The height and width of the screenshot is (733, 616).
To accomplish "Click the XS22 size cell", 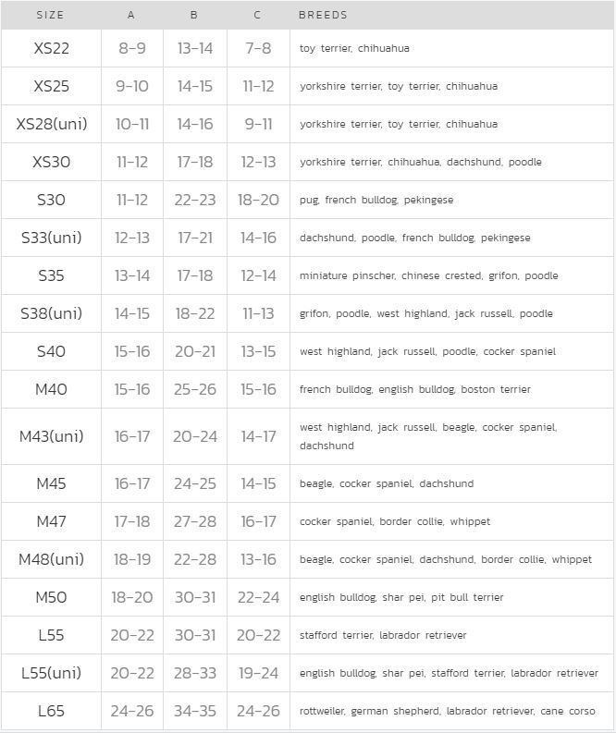I will click(x=51, y=48).
